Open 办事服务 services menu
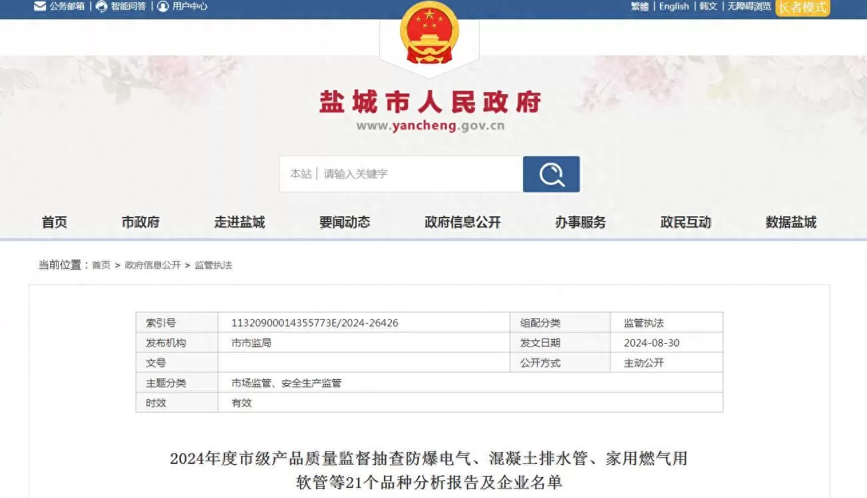The image size is (867, 498). 580,222
